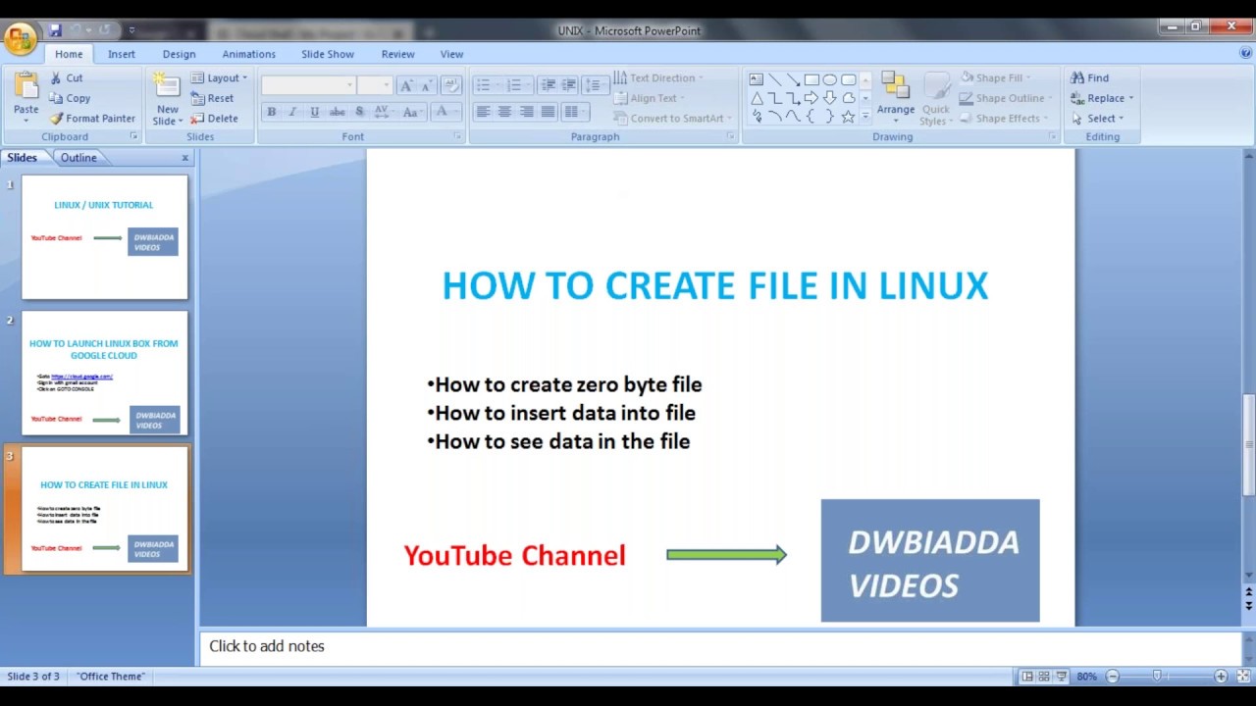Click Copy in the Clipboard group
The height and width of the screenshot is (706, 1256).
(x=70, y=98)
